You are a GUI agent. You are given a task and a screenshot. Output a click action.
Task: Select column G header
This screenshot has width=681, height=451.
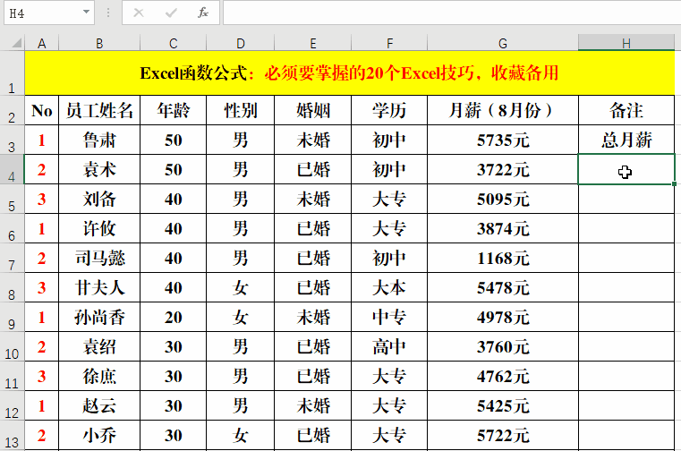[x=503, y=44]
